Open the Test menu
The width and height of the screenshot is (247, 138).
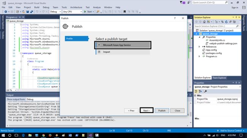click(x=87, y=7)
